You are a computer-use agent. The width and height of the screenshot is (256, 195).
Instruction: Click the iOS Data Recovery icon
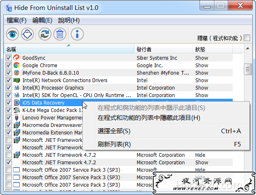click(17, 102)
